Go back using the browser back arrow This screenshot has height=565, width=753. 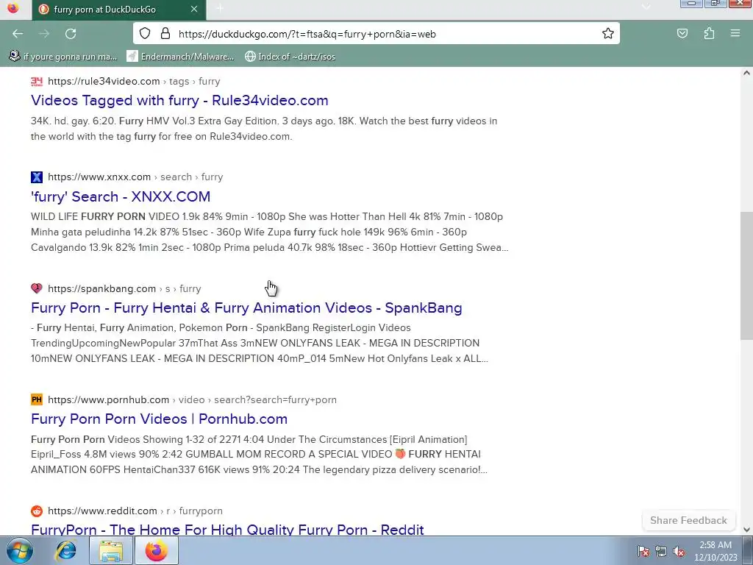(x=18, y=34)
